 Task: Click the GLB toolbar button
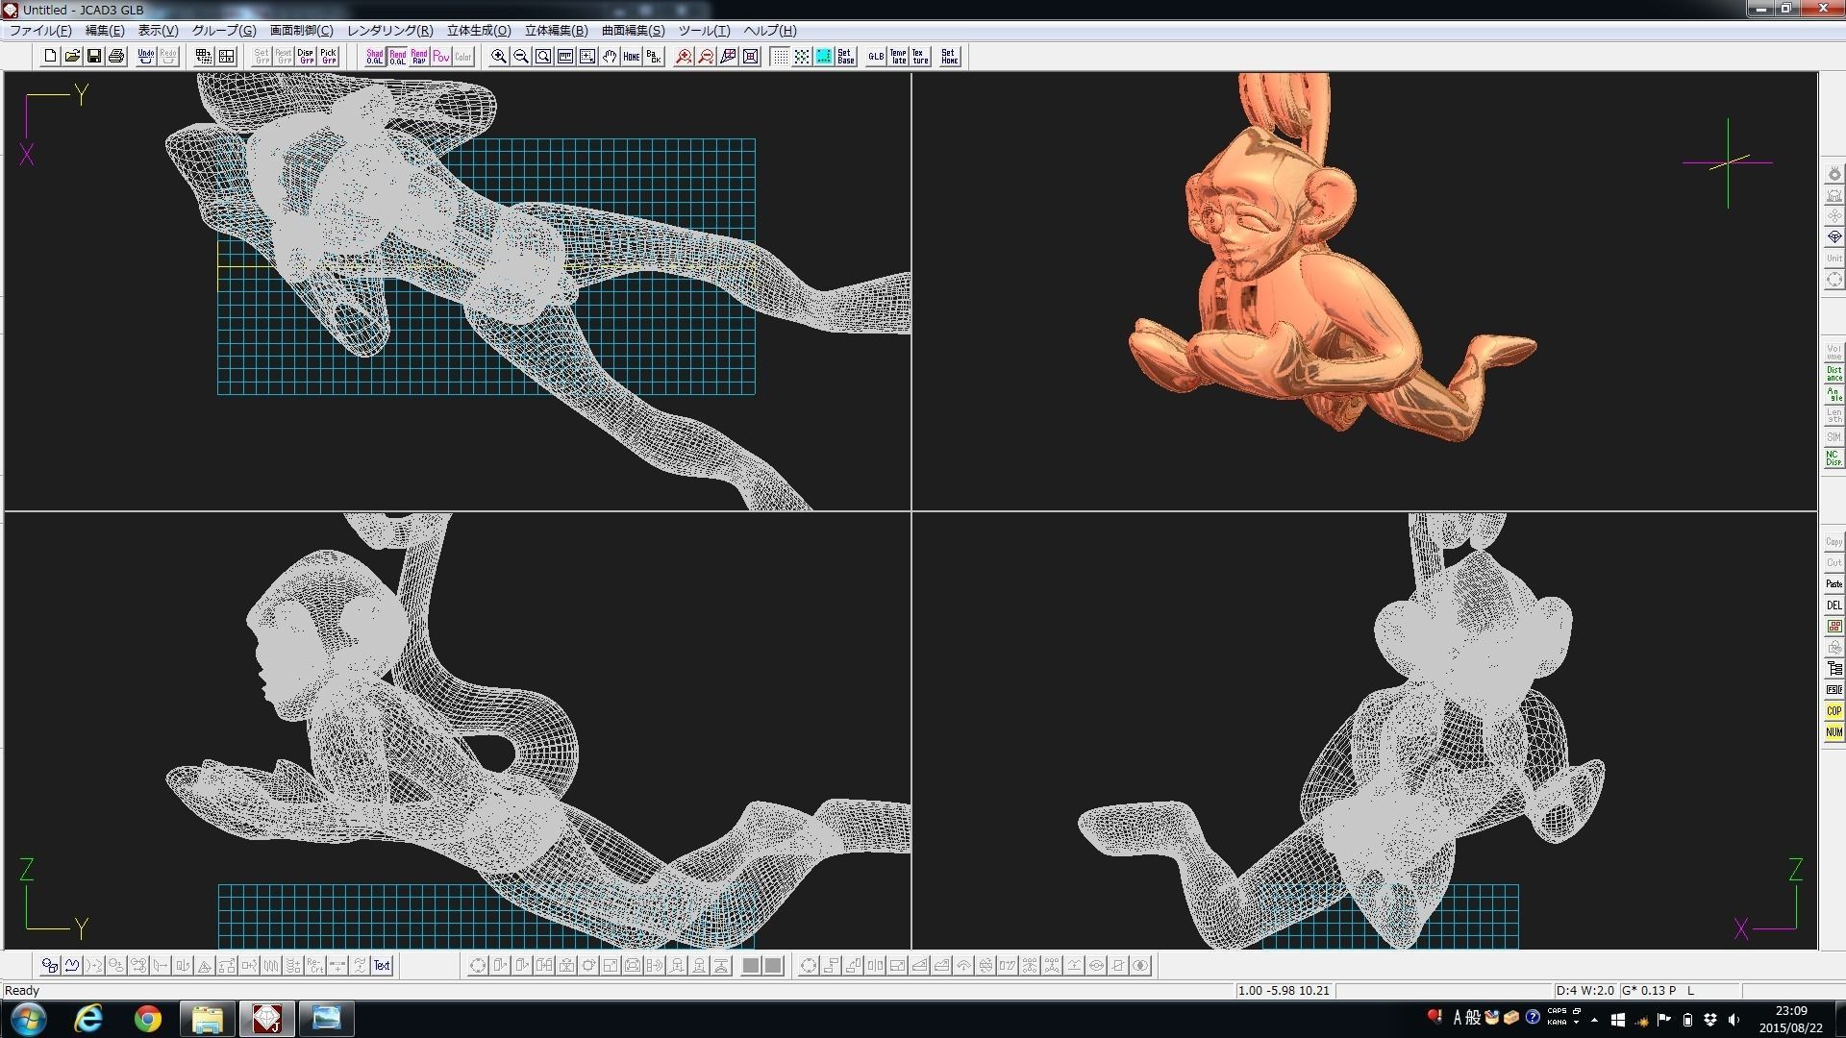pyautogui.click(x=876, y=57)
